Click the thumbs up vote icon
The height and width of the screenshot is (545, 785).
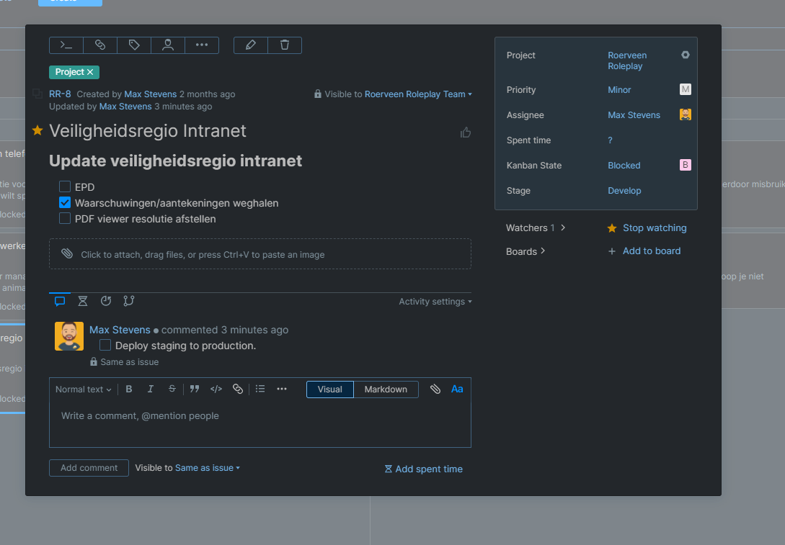click(x=466, y=132)
